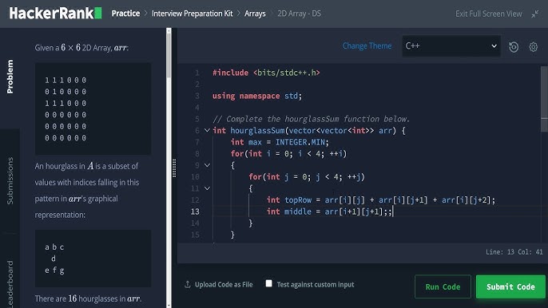548x308 pixels.
Task: Open editor settings gear icon
Action: point(533,47)
